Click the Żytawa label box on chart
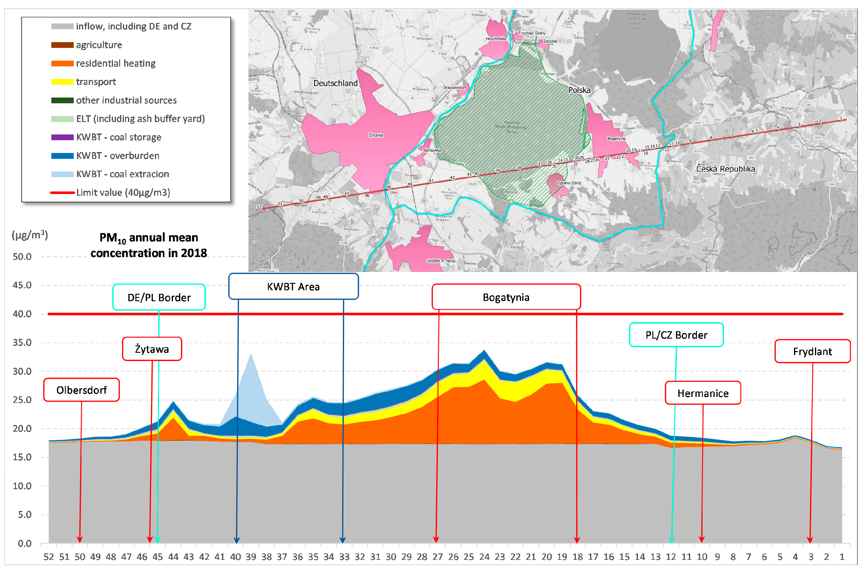866x572 pixels. (x=152, y=349)
